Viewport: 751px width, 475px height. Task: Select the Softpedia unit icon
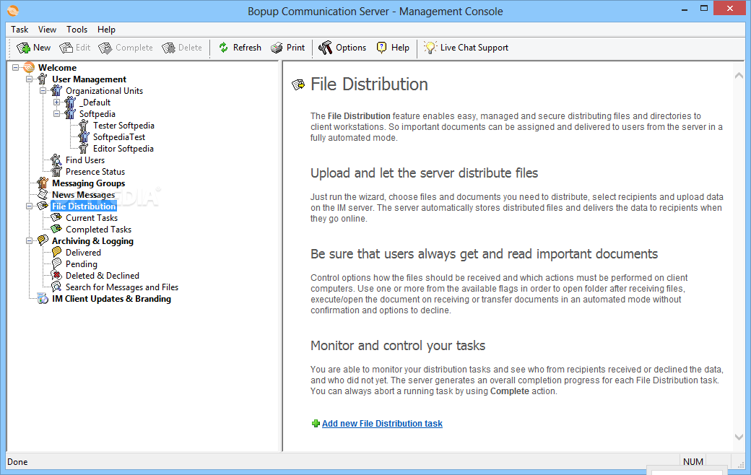(70, 114)
